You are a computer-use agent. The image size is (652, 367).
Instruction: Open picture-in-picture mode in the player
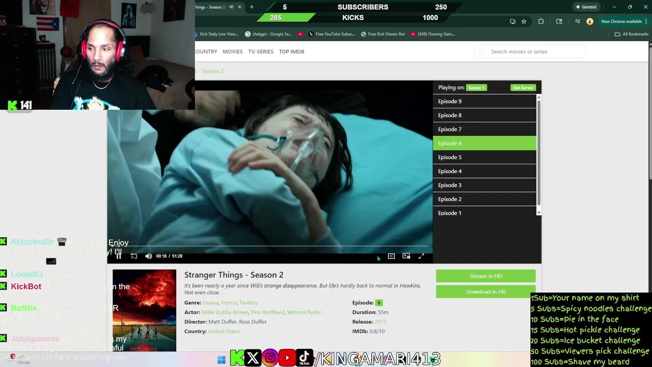point(406,256)
